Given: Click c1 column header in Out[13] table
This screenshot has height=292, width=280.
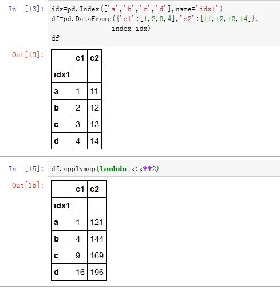Looking at the screenshot, I should click(80, 58).
